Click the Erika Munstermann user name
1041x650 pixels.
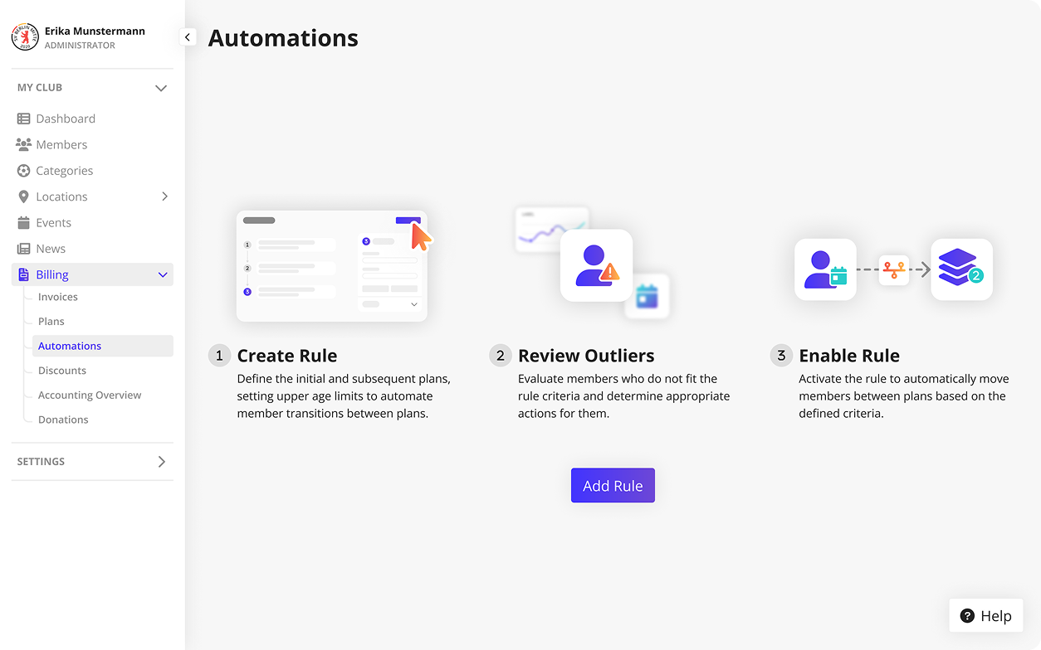[95, 31]
